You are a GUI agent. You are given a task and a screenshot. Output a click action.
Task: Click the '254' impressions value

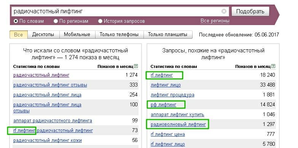click(x=134, y=94)
